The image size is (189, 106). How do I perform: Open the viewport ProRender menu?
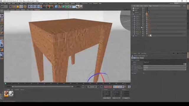pyautogui.click(x=37, y=10)
